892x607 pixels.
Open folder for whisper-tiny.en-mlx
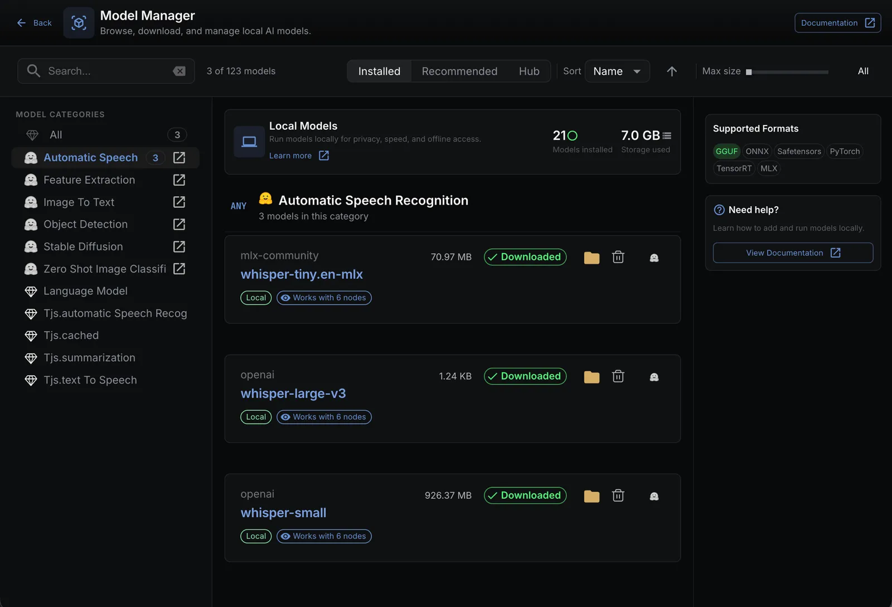pos(592,258)
